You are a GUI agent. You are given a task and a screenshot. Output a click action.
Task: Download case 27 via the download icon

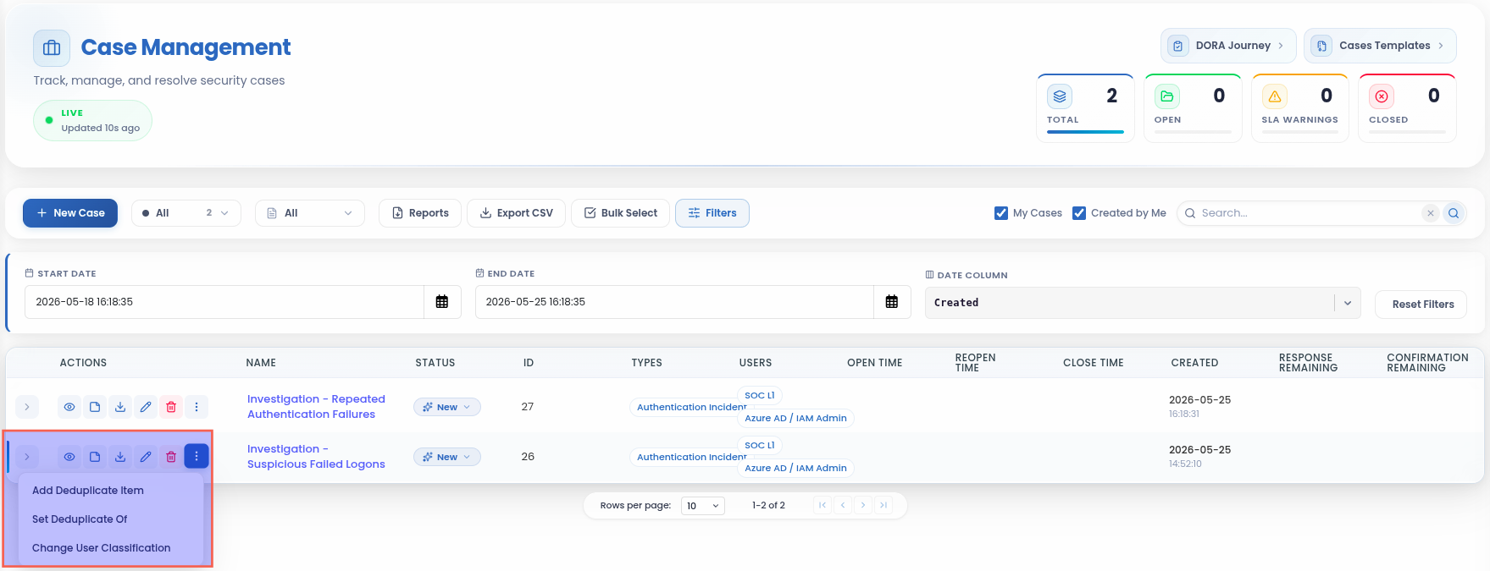(x=120, y=407)
